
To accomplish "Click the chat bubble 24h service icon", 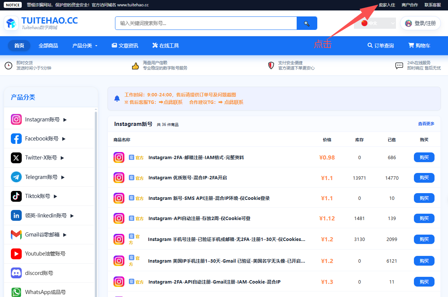I will [399, 66].
